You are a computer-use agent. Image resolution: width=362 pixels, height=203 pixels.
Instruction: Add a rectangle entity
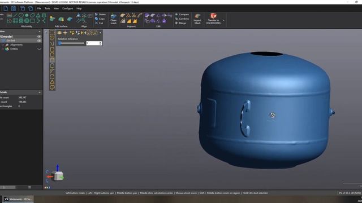[33, 21]
